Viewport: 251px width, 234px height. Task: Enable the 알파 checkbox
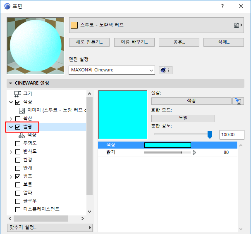[x=18, y=193]
